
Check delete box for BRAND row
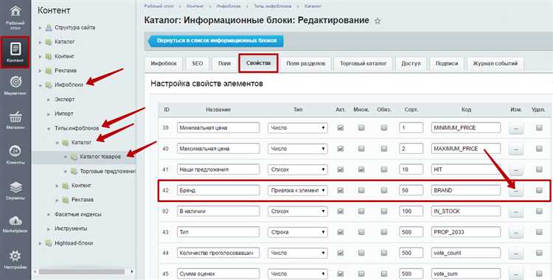(x=539, y=190)
